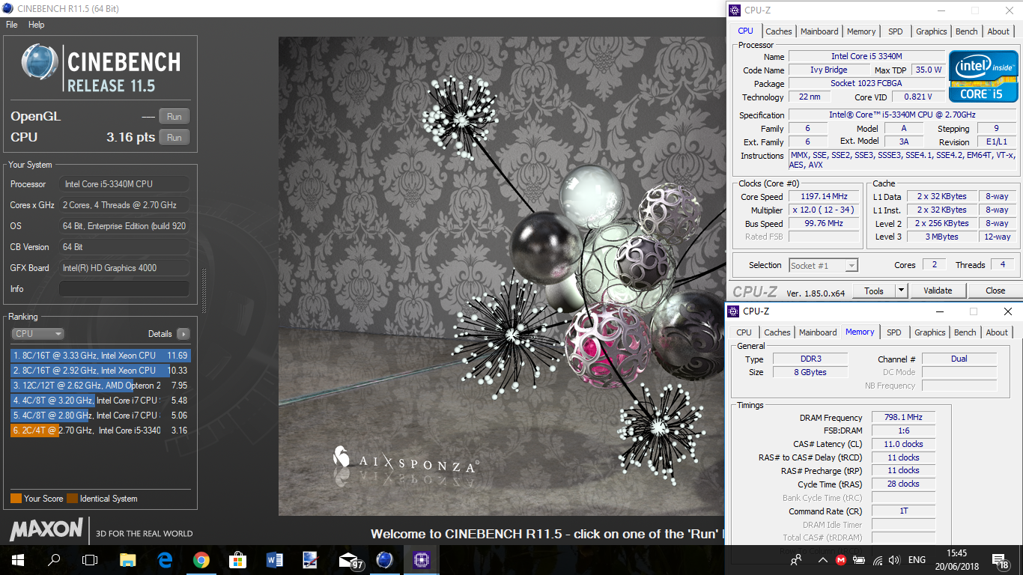This screenshot has height=575, width=1023.
Task: Click the CPU-Z Tools button
Action: point(873,290)
